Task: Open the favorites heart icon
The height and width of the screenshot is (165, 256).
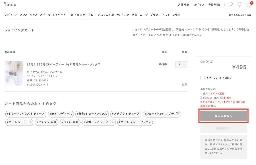Action: click(x=239, y=5)
